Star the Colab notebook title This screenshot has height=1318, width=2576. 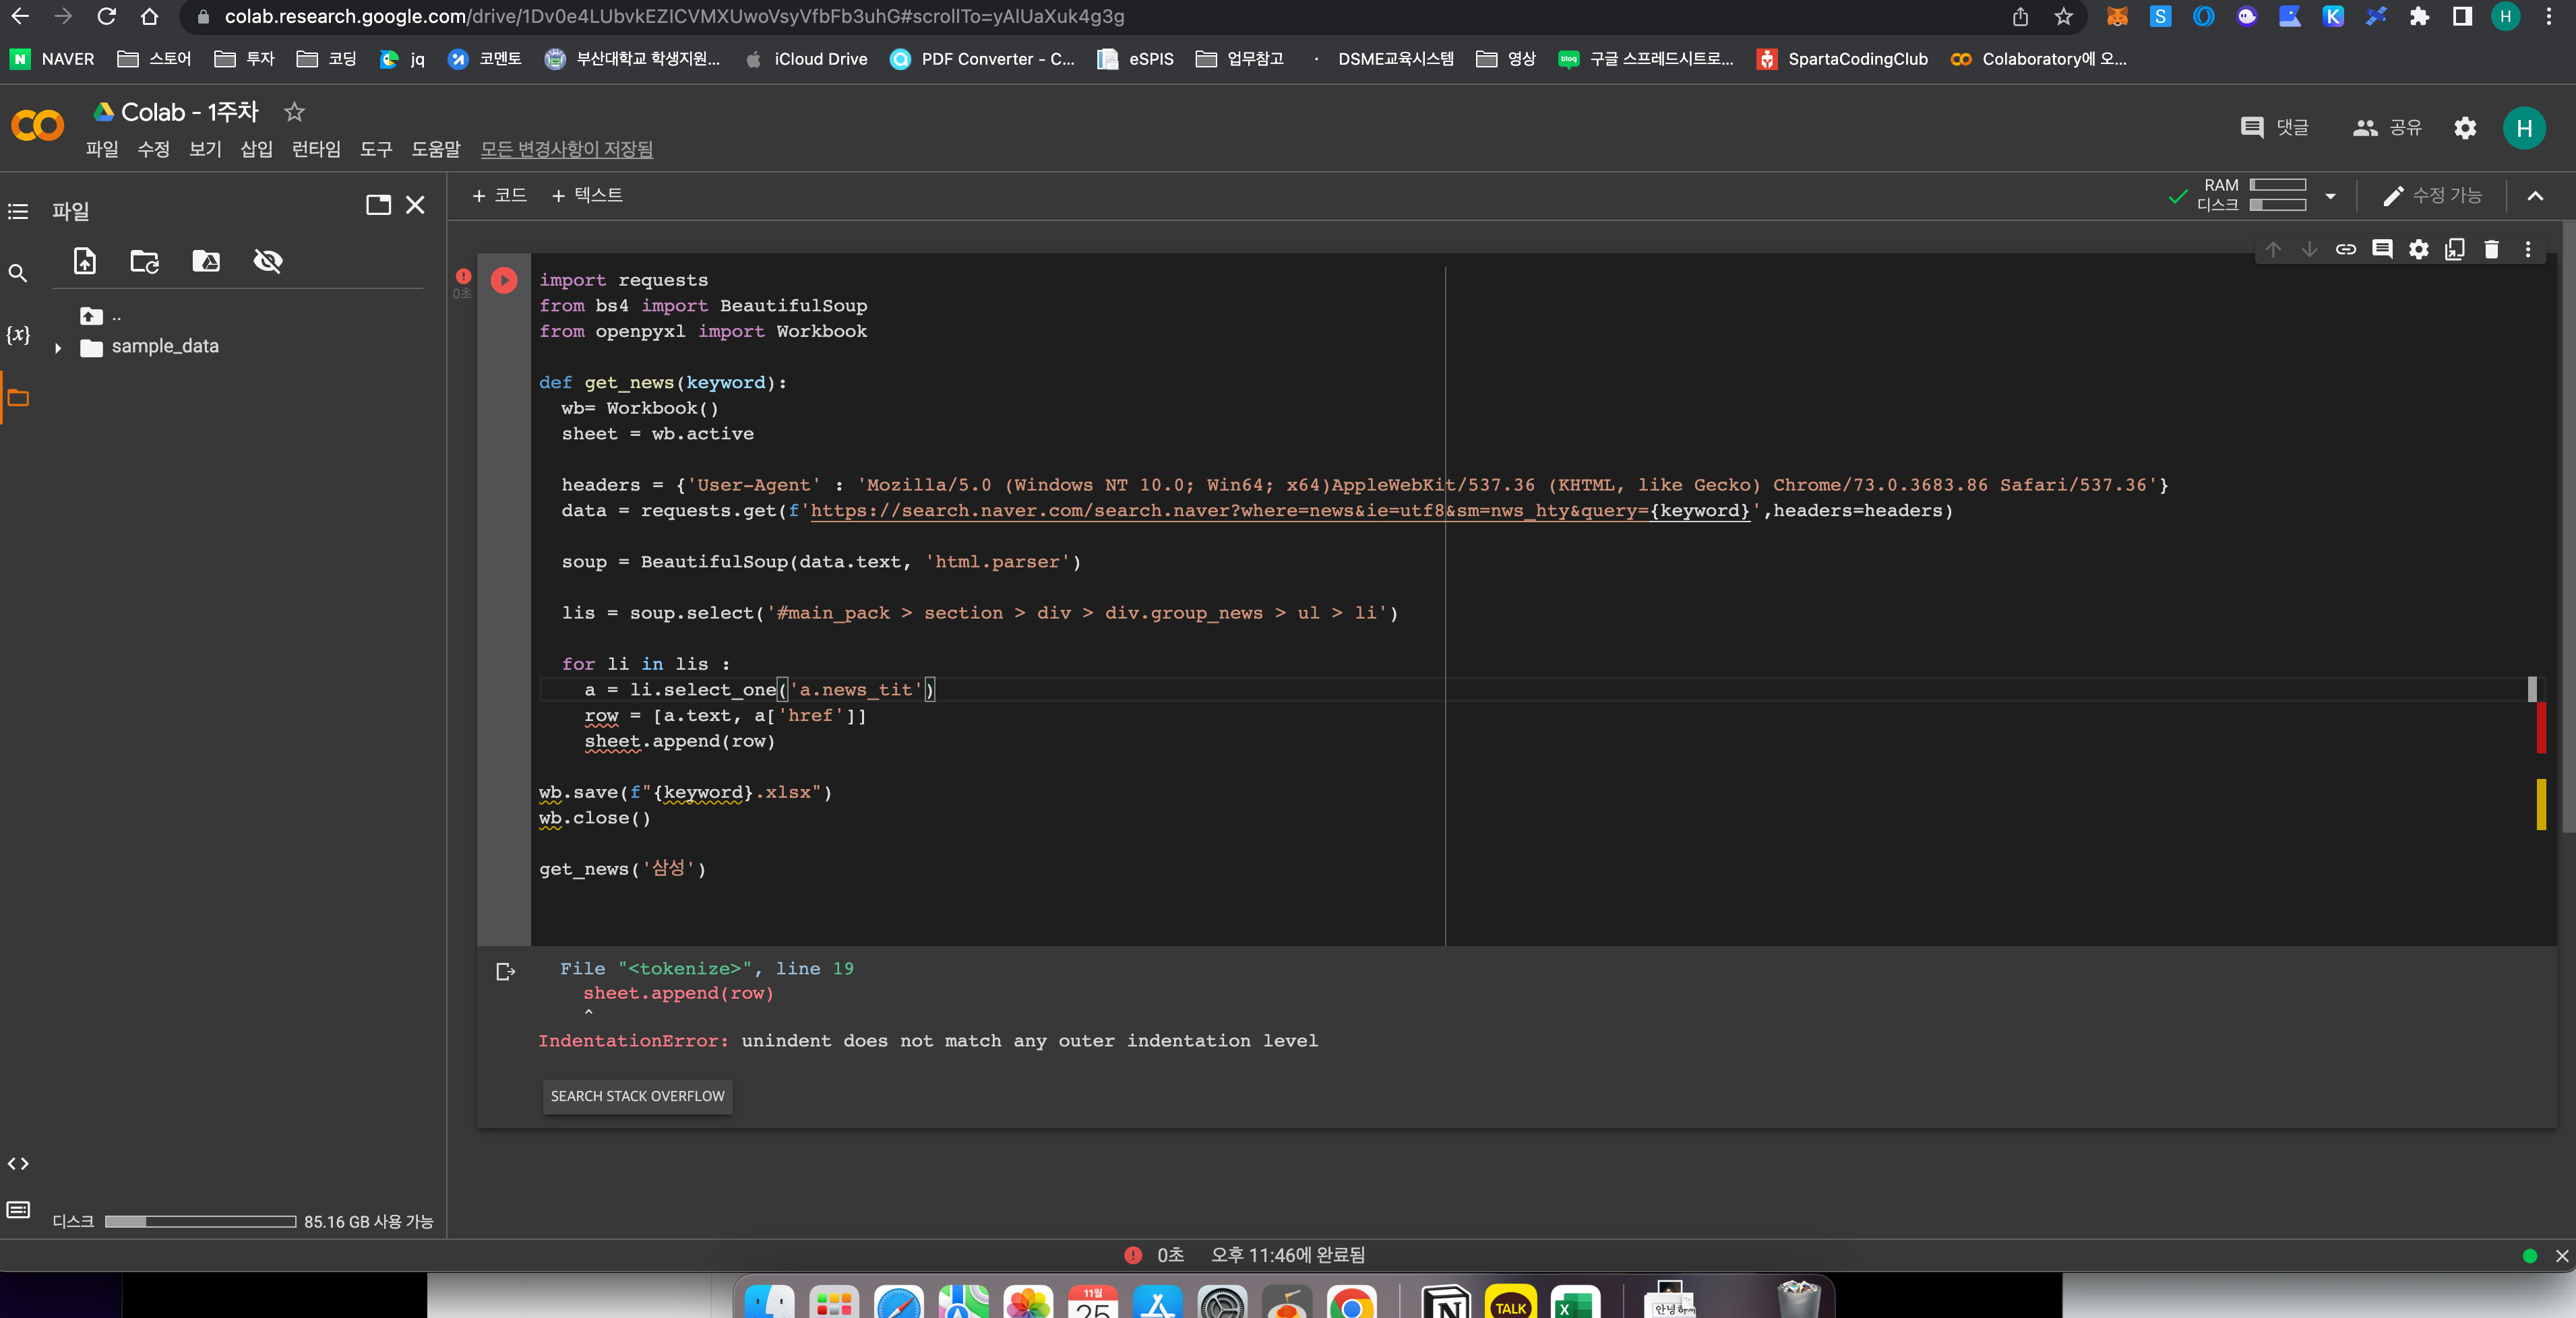click(x=294, y=112)
